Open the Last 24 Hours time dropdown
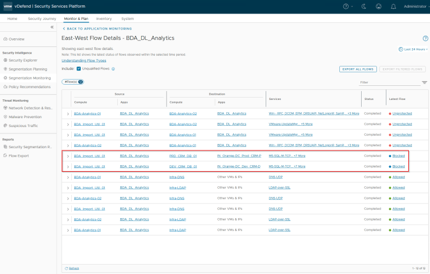This screenshot has width=430, height=274. [413, 49]
